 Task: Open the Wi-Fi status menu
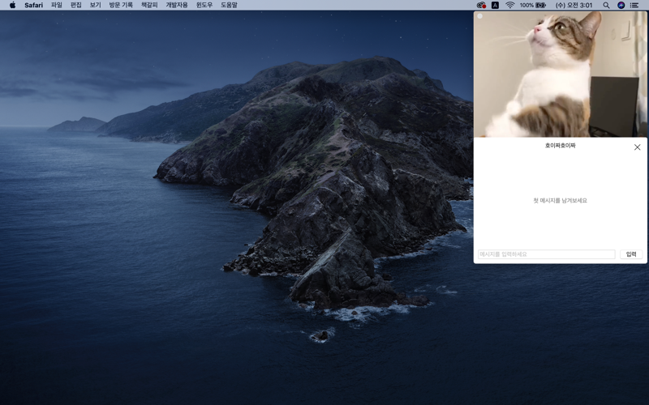pyautogui.click(x=510, y=5)
